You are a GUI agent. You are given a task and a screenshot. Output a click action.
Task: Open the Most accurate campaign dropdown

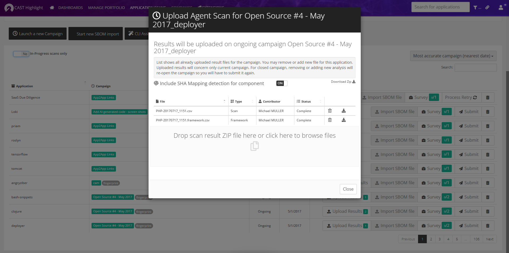(453, 56)
